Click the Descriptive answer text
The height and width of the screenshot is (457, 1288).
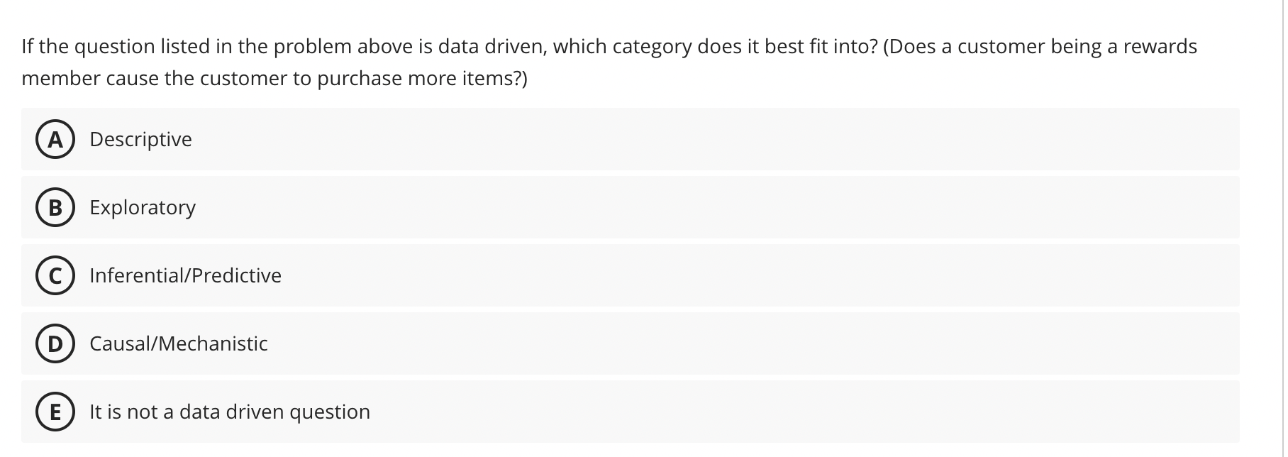140,139
